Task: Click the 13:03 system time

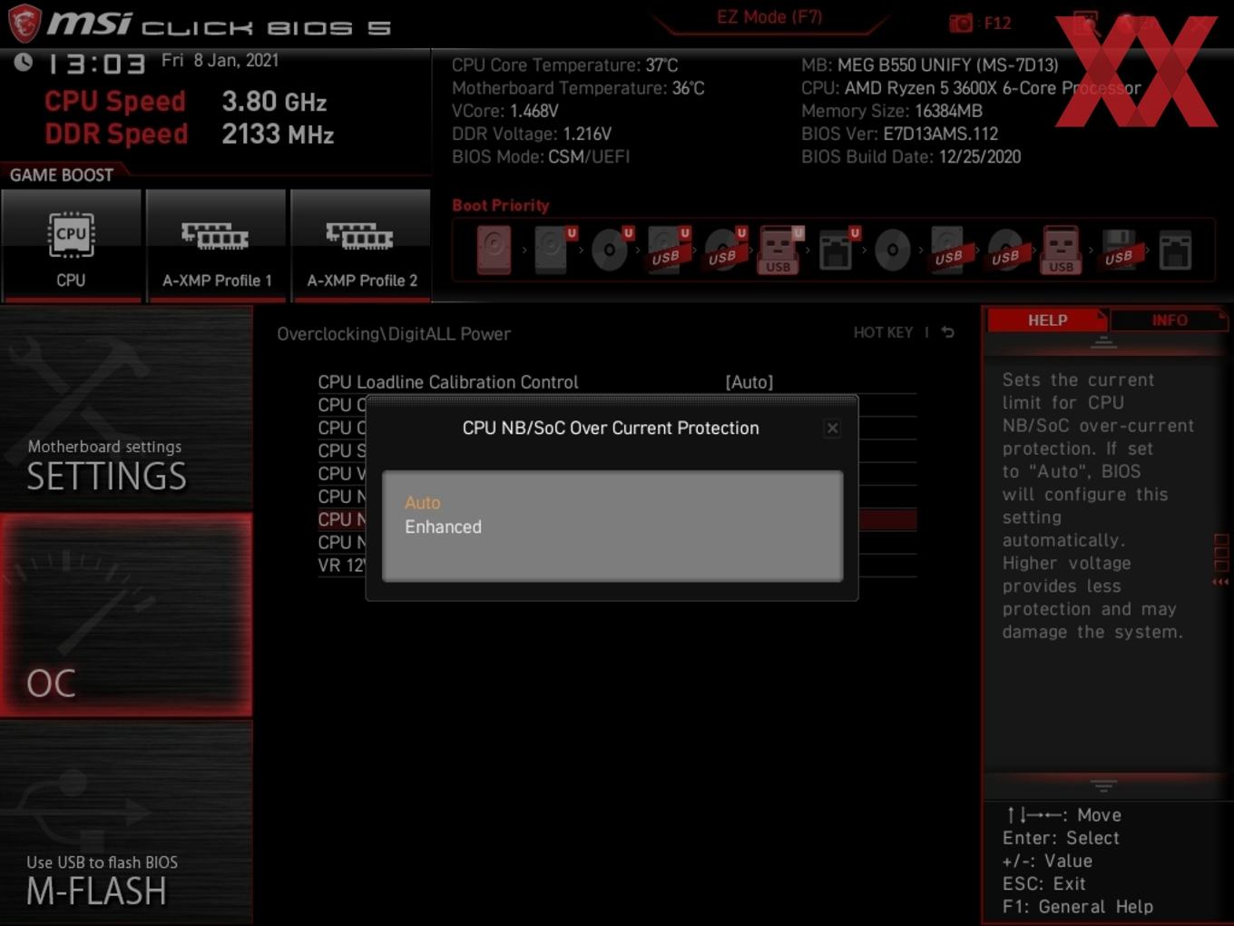Action: tap(96, 64)
